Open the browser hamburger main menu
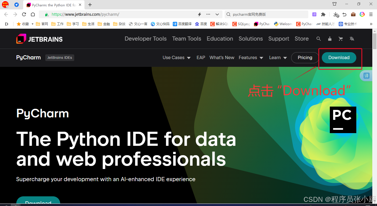377x206 pixels. pos(371,14)
